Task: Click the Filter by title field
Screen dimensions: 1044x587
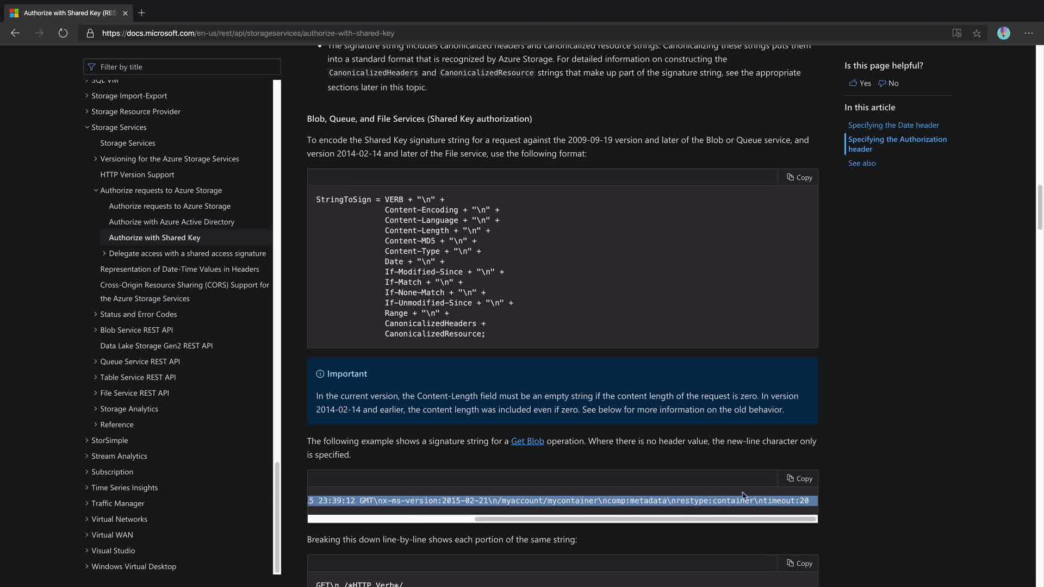Action: click(x=182, y=67)
